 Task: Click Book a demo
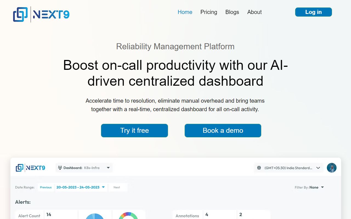223,131
